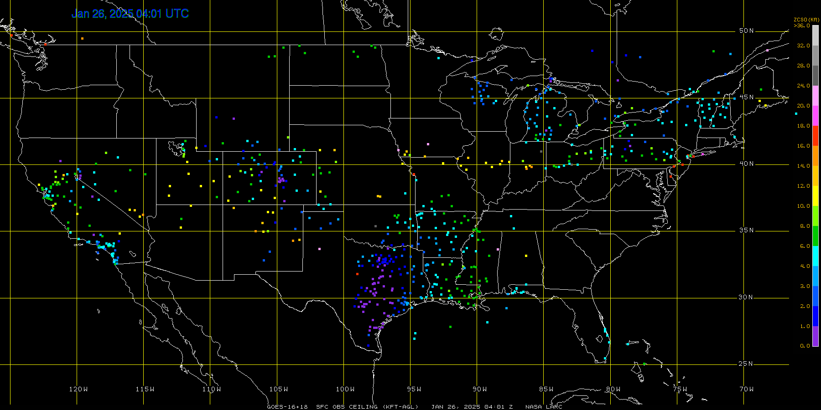
Task: Click the '>36.0' legend value
Action: (802, 26)
